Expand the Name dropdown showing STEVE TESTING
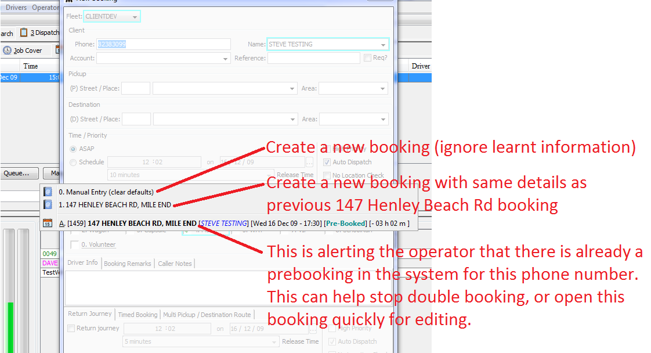The image size is (651, 353). pyautogui.click(x=383, y=45)
